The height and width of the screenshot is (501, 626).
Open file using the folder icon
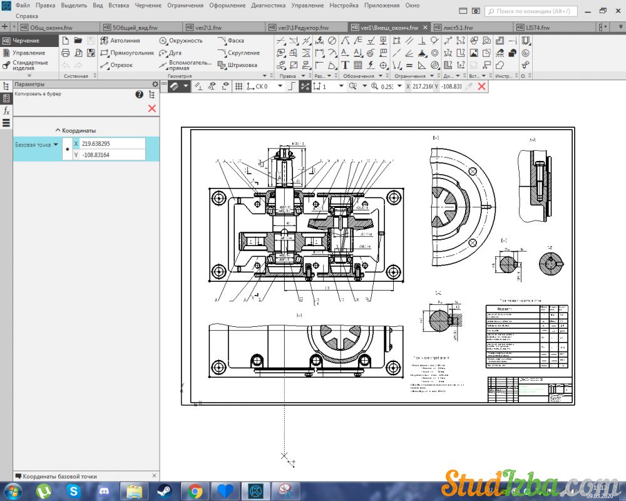[78, 41]
